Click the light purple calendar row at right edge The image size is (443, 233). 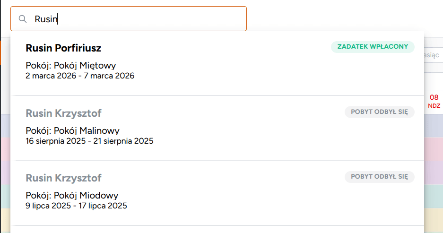click(434, 173)
